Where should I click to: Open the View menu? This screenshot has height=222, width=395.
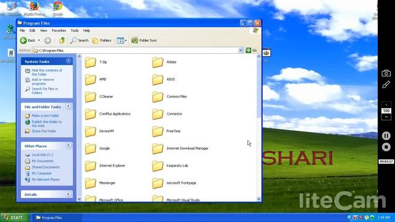43,30
